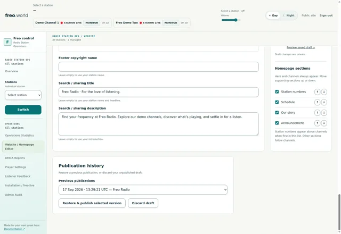Viewport: 341px width, 234px height.
Task: Move Schedule section down
Action: [x=324, y=102]
